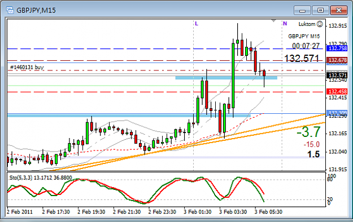
Task: Close the GBPJPY,M15 chart window
Action: [338, 10]
